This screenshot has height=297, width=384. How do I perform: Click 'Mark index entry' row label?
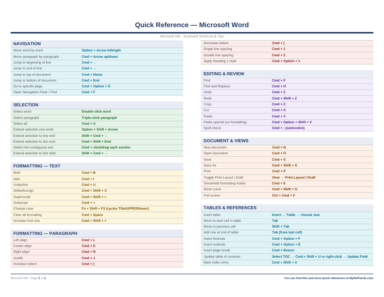tap(216, 263)
